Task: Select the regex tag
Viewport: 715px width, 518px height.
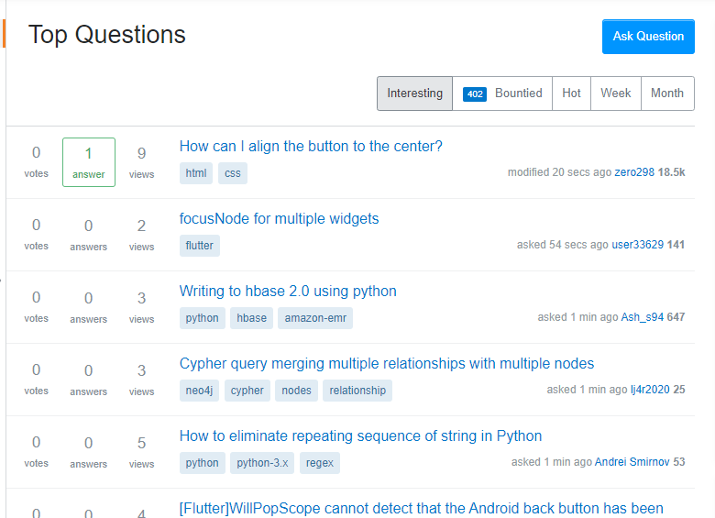Action: (x=320, y=463)
